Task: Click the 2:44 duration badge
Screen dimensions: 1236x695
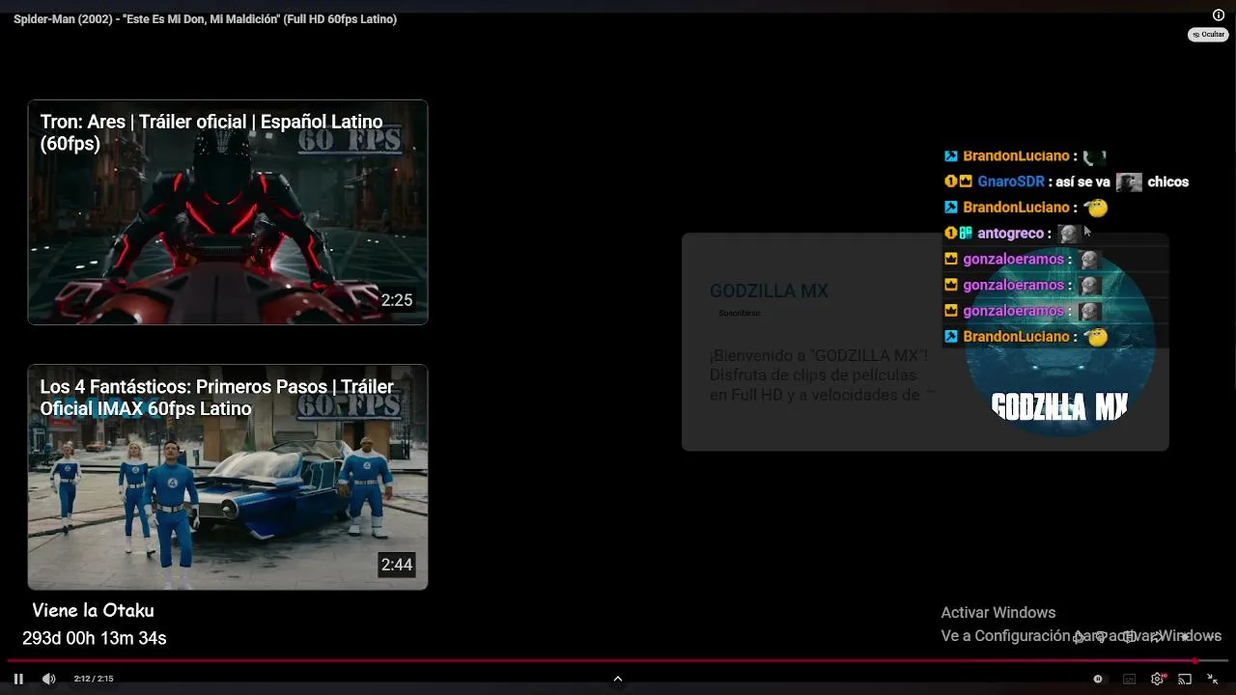Action: [397, 565]
